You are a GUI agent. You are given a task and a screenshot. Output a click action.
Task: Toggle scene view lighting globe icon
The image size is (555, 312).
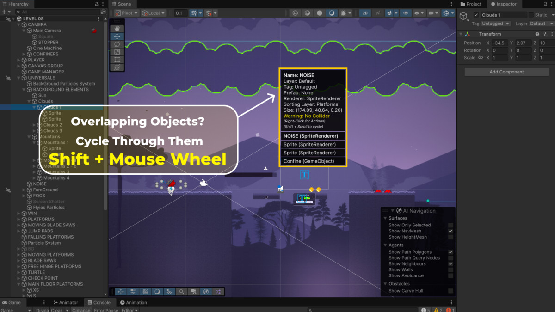click(x=295, y=13)
